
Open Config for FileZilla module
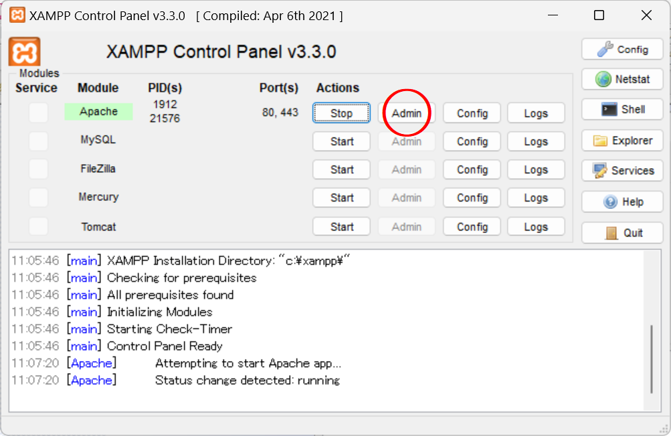pyautogui.click(x=472, y=169)
